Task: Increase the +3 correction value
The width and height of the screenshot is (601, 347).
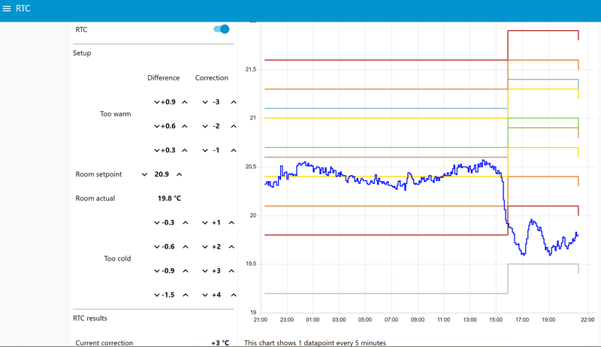Action: (231, 271)
